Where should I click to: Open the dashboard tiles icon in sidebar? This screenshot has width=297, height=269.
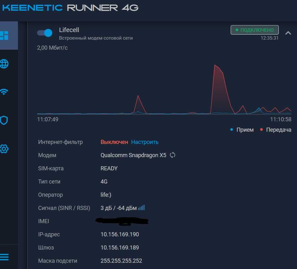coord(4,36)
